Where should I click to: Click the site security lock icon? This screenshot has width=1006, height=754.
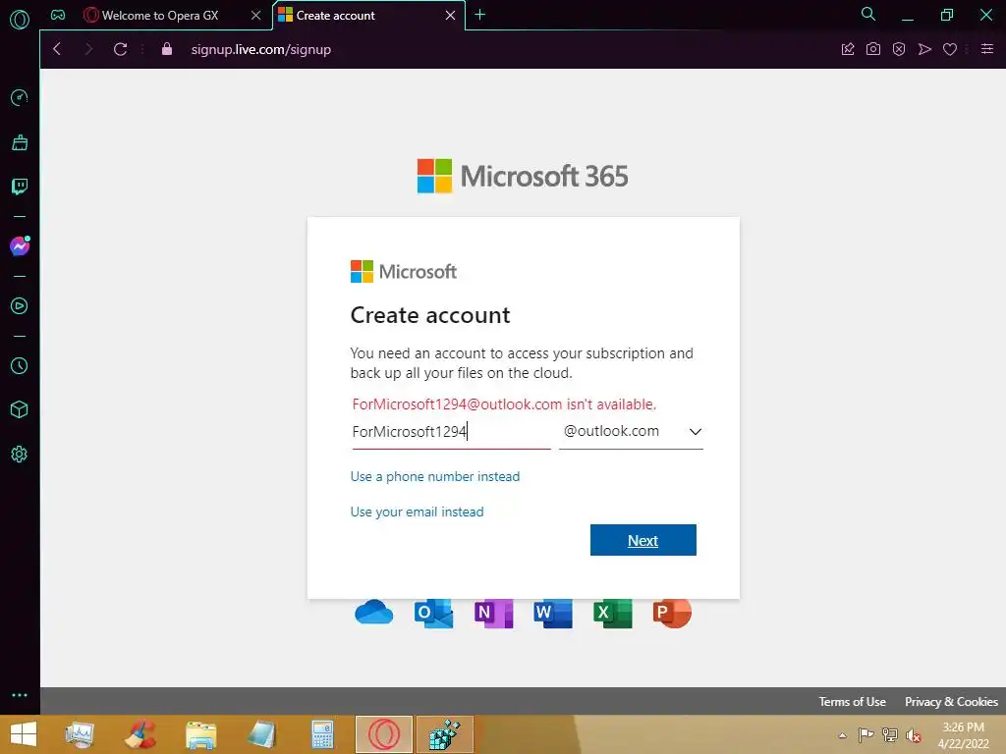pos(167,49)
